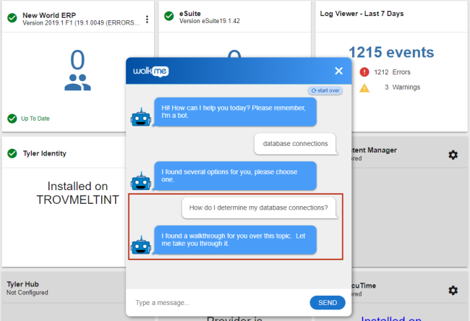Click the yellow warning triangle icon

tap(364, 88)
